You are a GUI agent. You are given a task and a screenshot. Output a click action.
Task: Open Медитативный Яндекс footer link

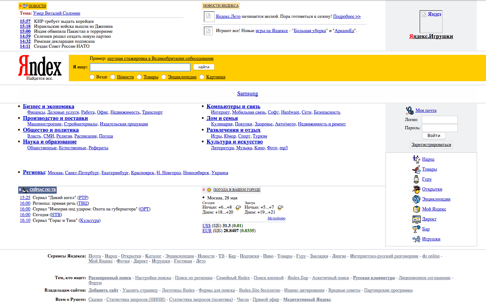click(x=307, y=299)
